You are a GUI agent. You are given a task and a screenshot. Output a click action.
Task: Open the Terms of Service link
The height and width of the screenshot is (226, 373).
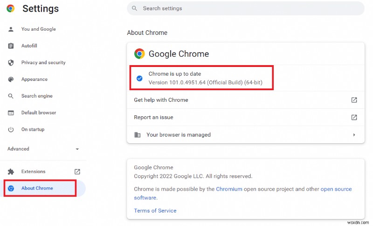pos(155,211)
